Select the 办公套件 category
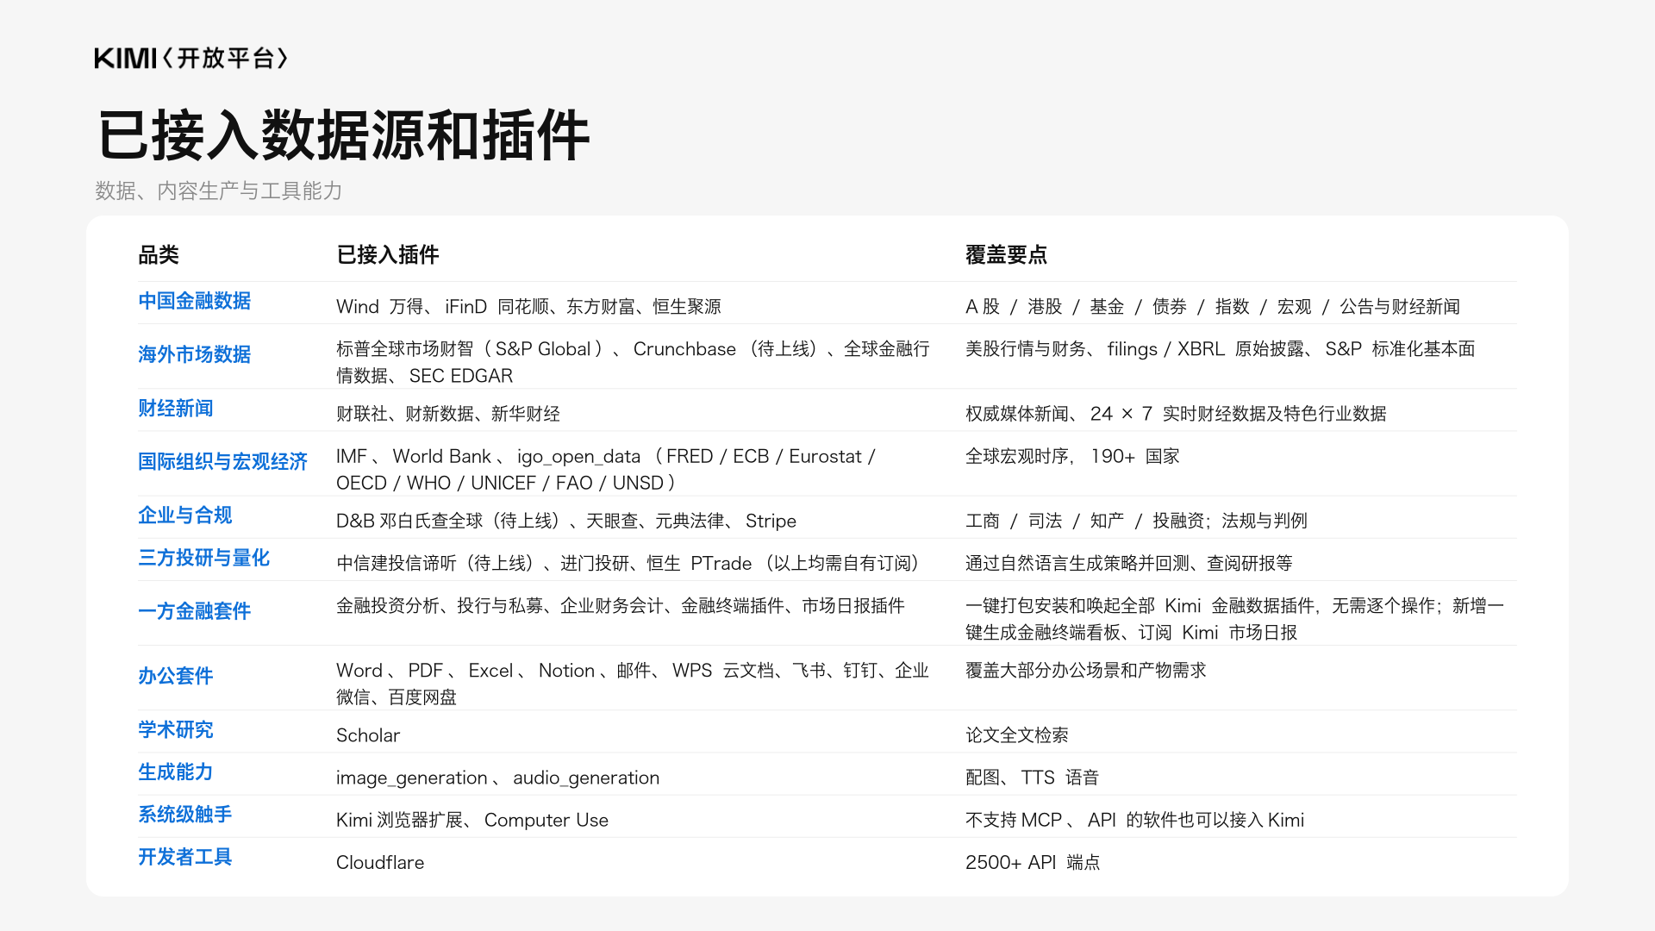 [x=176, y=675]
